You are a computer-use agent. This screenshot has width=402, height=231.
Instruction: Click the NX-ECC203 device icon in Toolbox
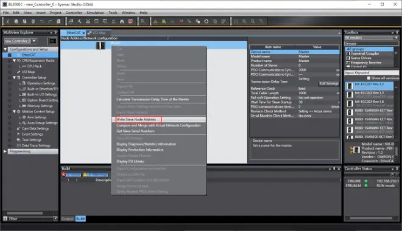click(x=350, y=103)
